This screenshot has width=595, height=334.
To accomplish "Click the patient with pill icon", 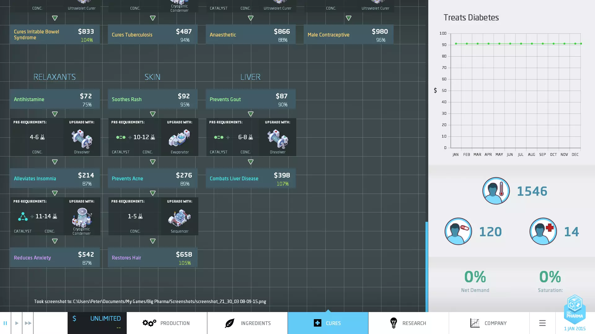I will point(458,231).
